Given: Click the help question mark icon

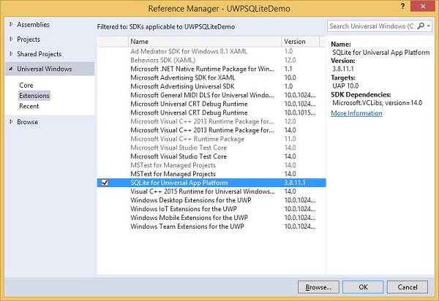Looking at the screenshot, I should click(402, 6).
